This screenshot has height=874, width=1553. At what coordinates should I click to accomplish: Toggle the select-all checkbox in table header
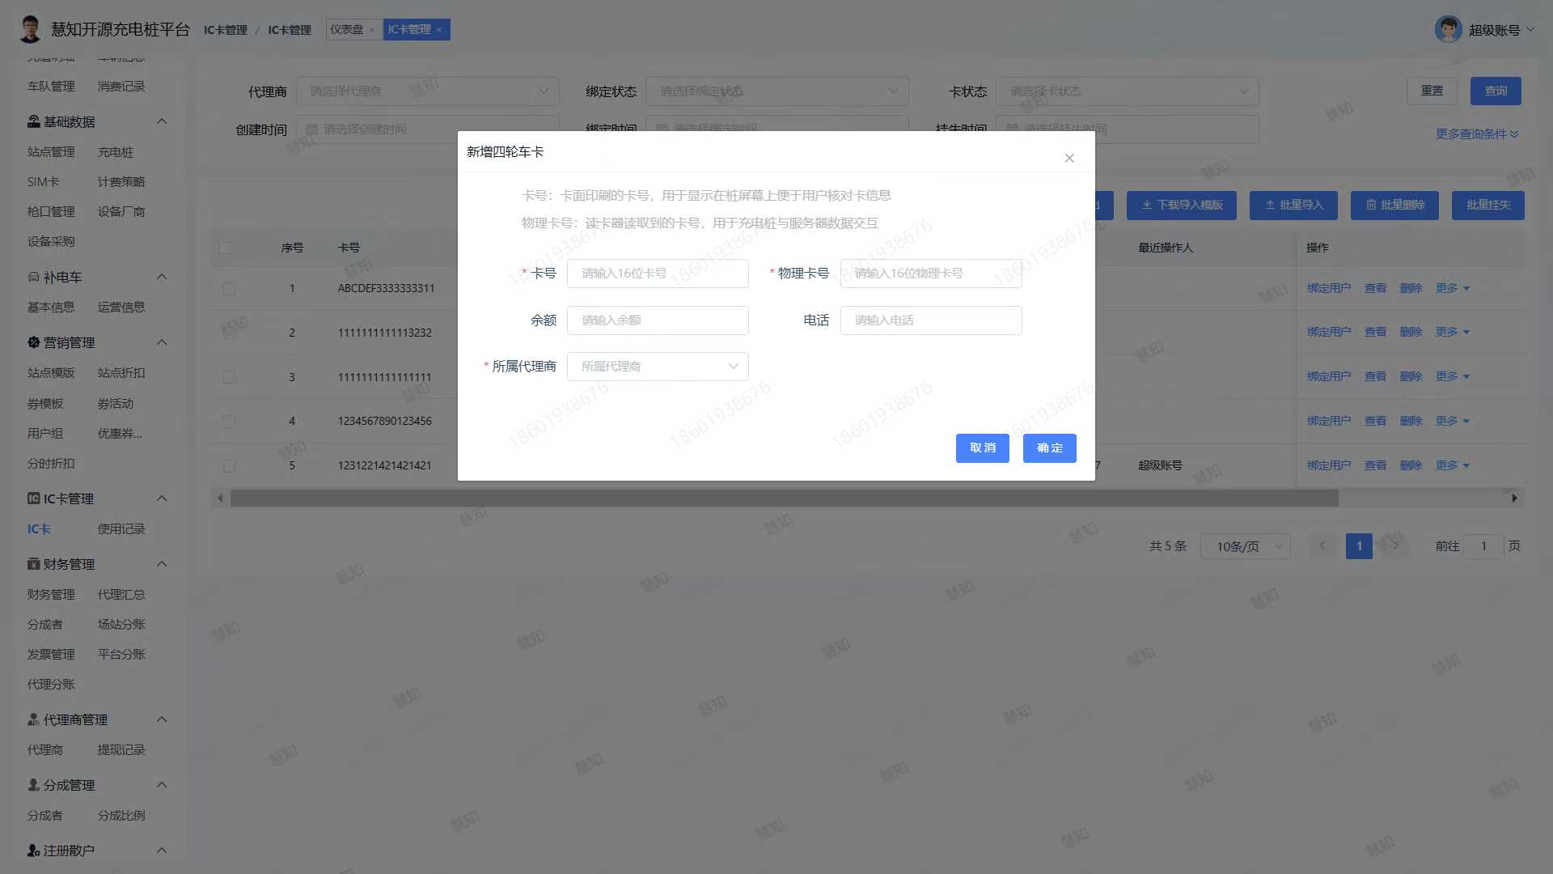coord(226,248)
